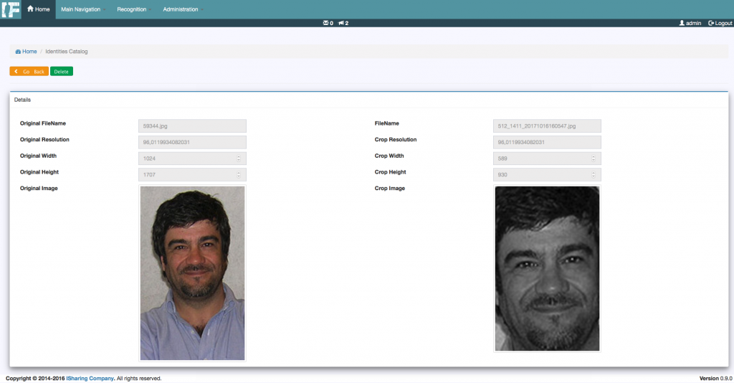734x383 pixels.
Task: Click the Crop Image label
Action: point(390,188)
